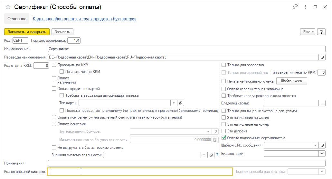Click blue question mark near loyalty system

coord(217,155)
